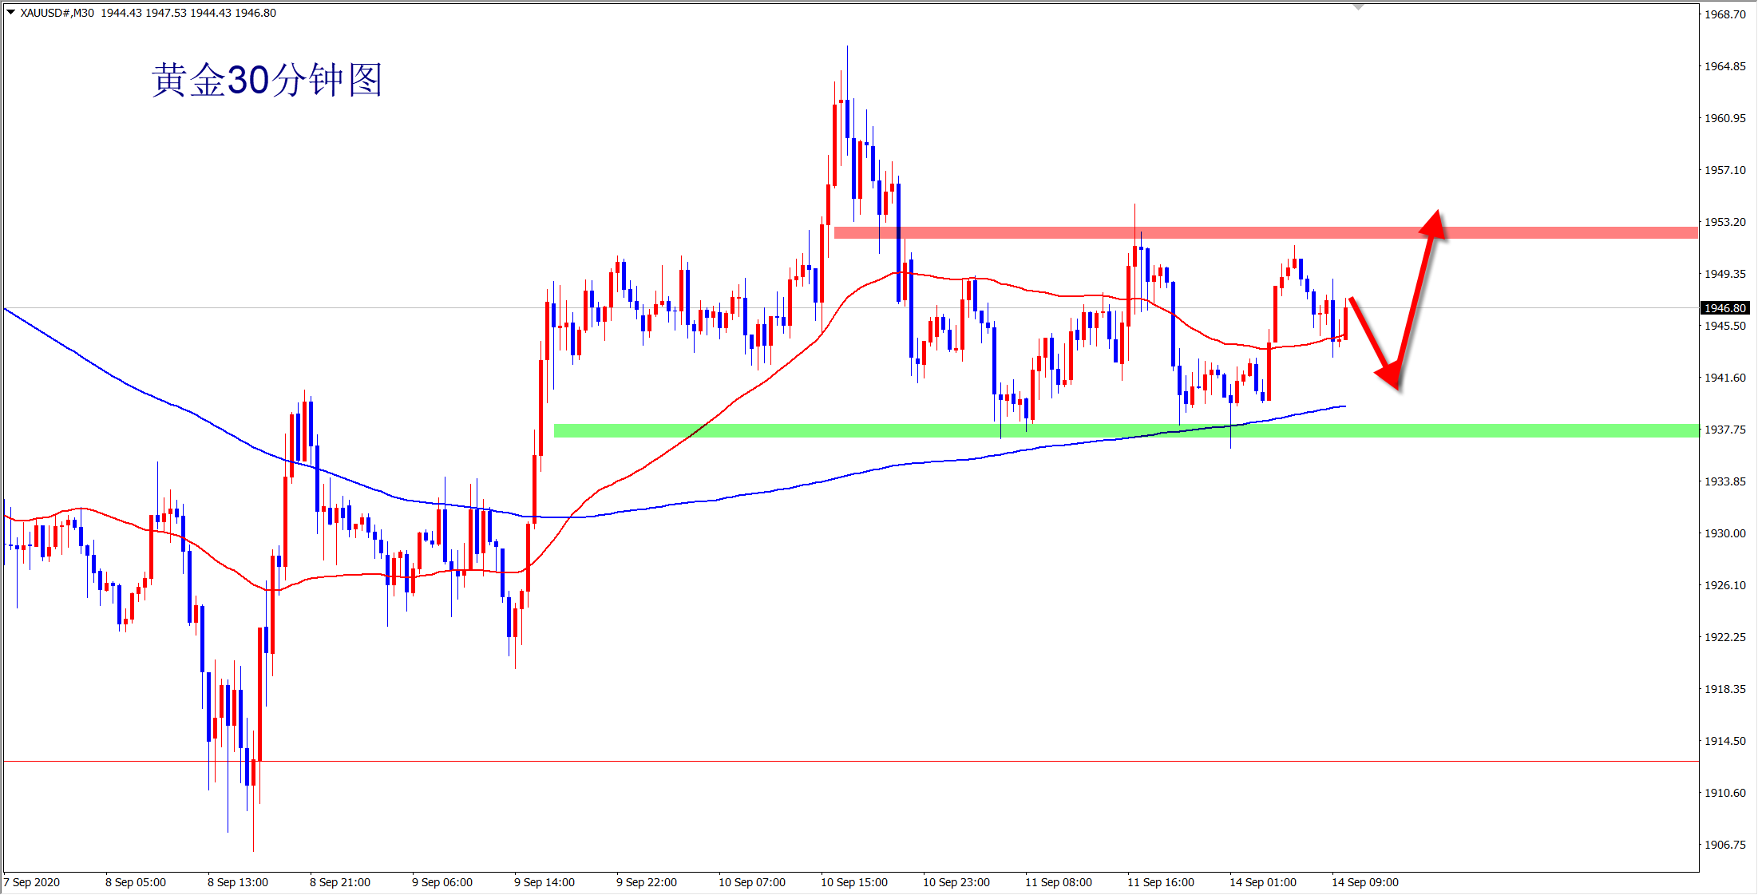This screenshot has height=895, width=1758.
Task: Click the 10 Sep 15:00 time axis label
Action: 853,882
